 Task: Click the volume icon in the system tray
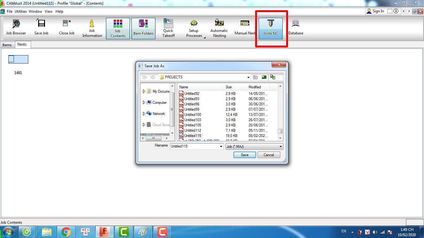tap(375, 232)
